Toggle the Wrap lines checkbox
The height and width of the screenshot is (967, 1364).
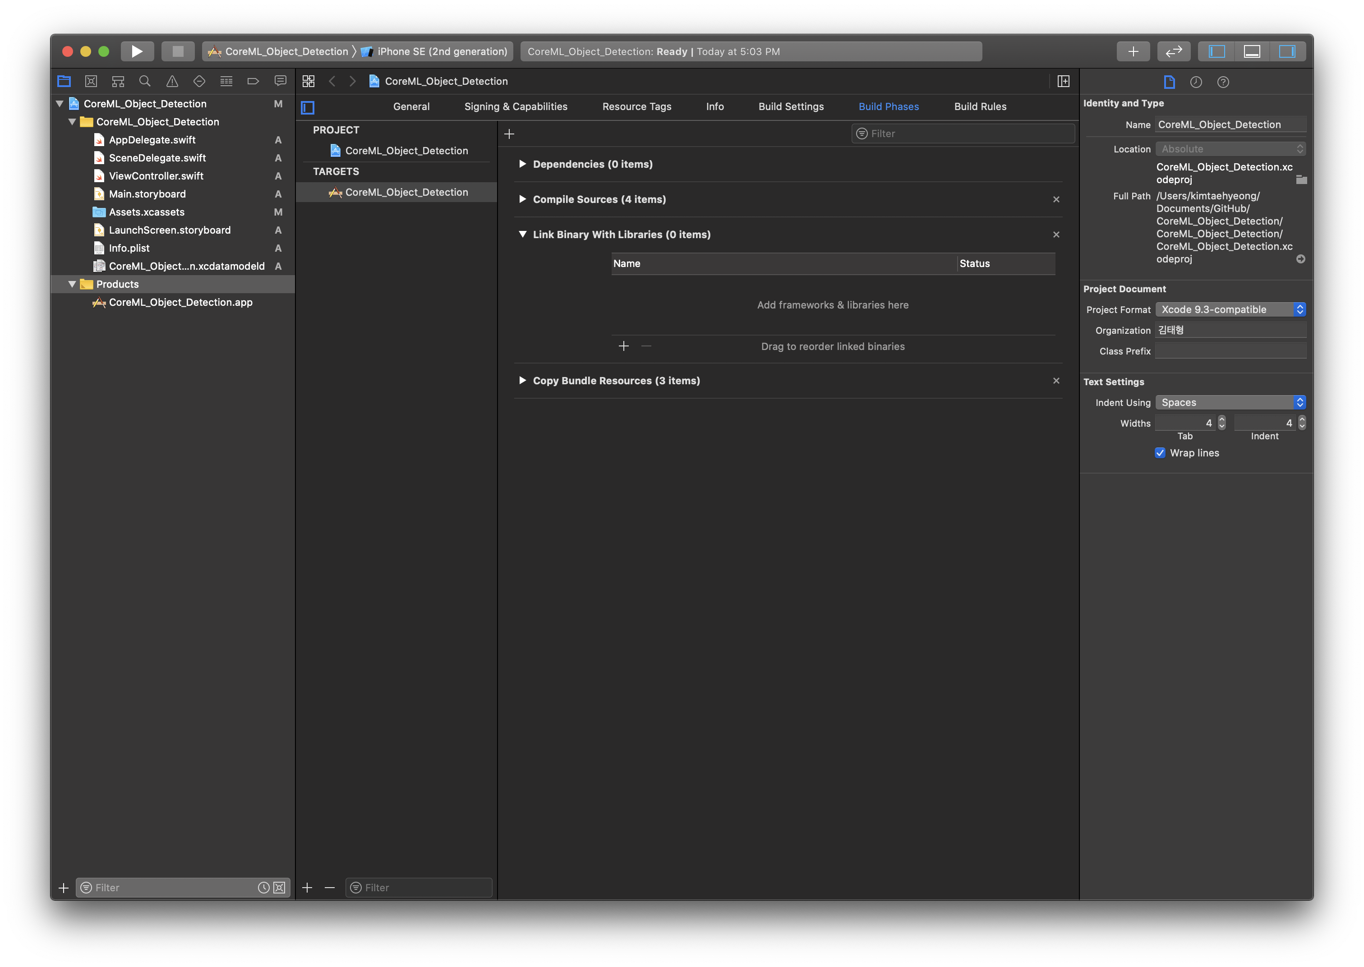1160,452
